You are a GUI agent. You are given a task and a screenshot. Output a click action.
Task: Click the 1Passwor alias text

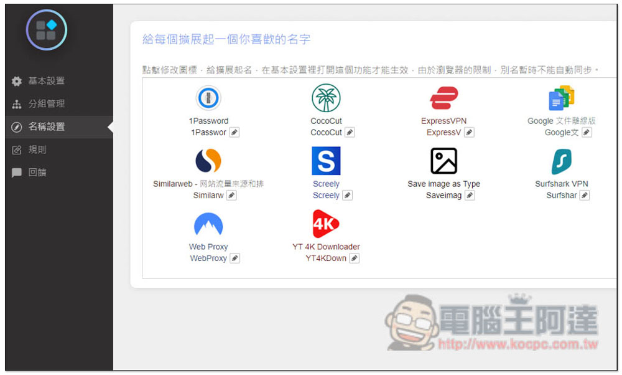click(x=208, y=132)
